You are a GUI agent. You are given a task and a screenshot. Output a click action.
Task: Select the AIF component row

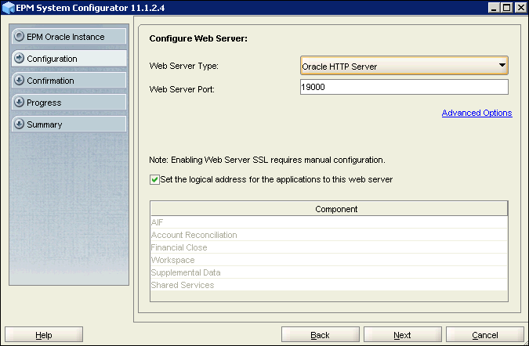coord(329,222)
